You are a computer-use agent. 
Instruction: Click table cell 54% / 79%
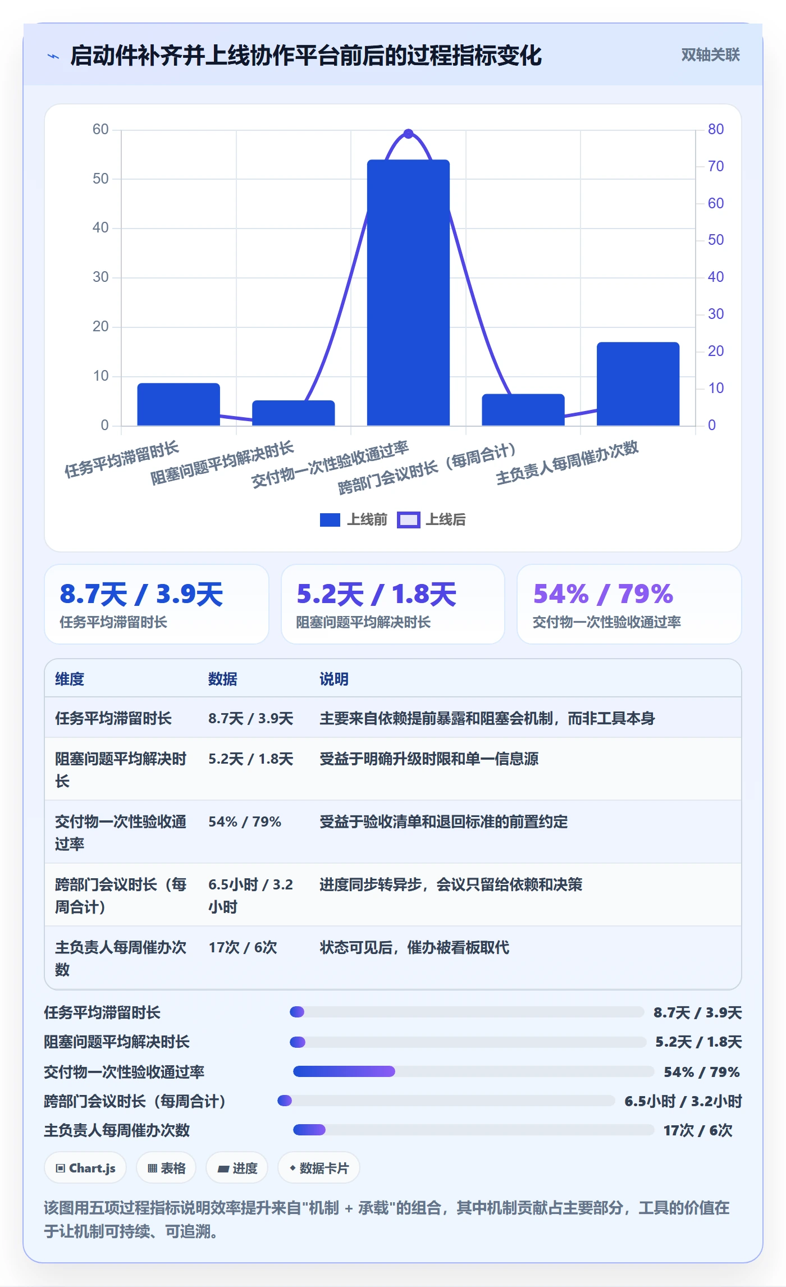point(245,822)
